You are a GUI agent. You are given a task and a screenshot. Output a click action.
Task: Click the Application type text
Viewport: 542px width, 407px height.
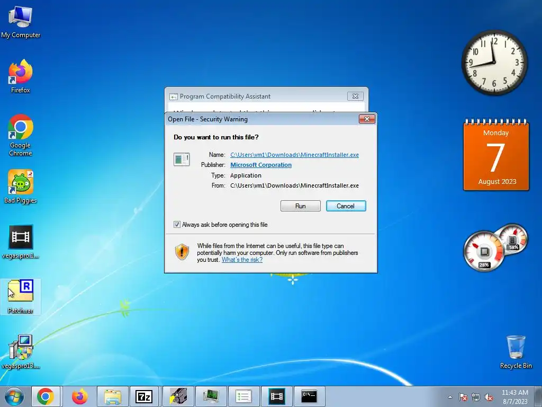coord(246,175)
